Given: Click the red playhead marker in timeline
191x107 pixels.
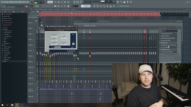Looking at the screenshot, I should click(72, 13).
